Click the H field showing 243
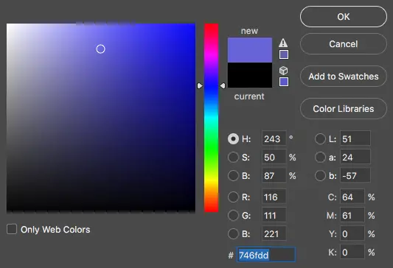 click(274, 138)
